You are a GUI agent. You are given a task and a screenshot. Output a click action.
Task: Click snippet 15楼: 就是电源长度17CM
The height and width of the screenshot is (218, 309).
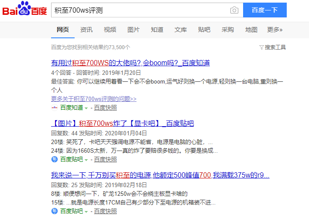133,202
